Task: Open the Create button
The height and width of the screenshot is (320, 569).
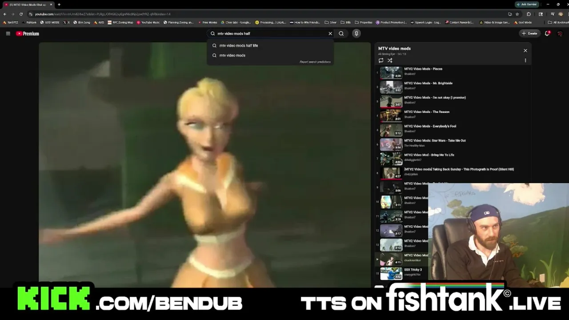Action: click(529, 33)
